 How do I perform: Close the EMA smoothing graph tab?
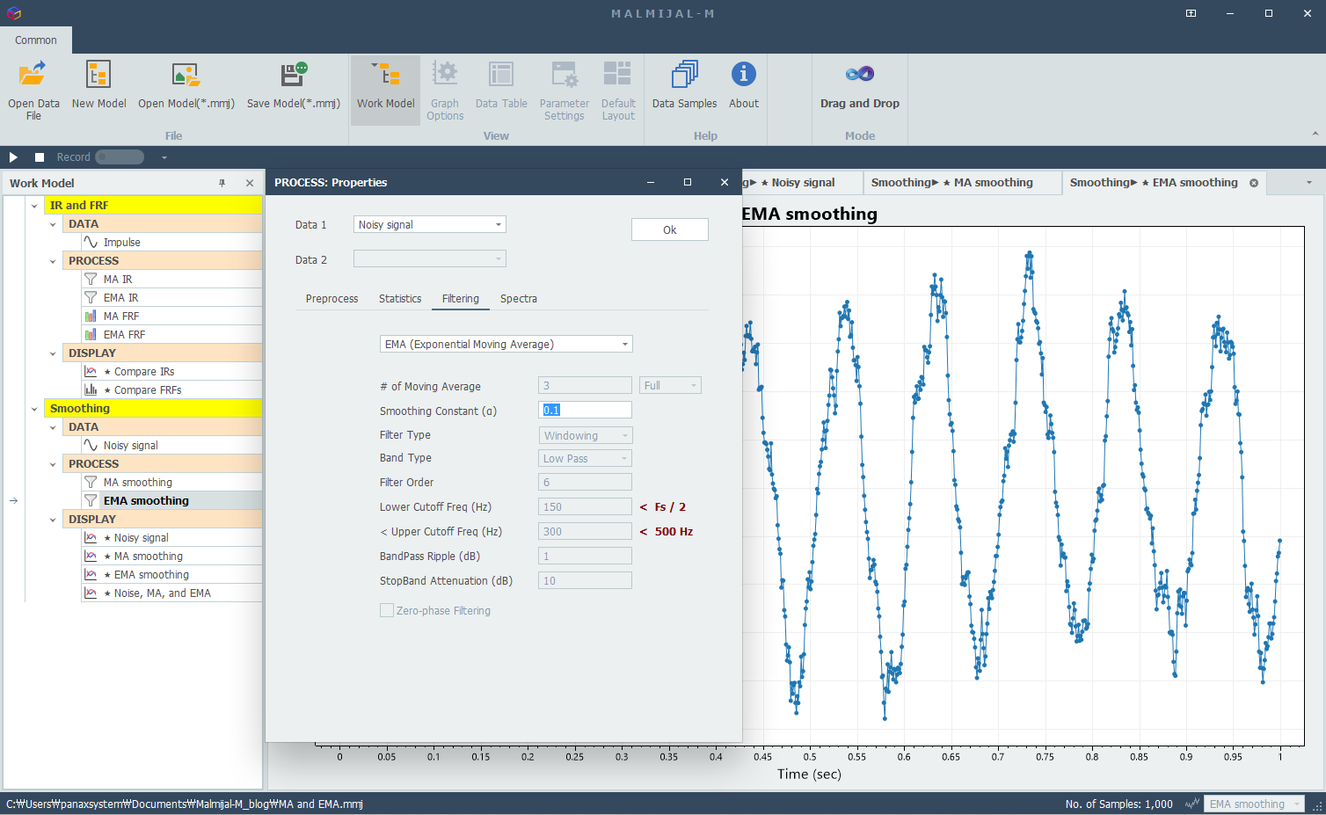click(x=1254, y=183)
